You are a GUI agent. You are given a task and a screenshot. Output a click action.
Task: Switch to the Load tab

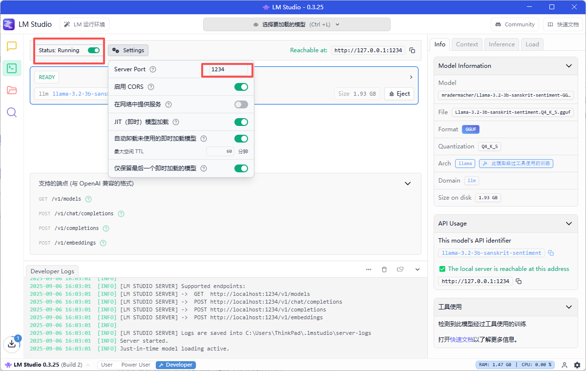tap(532, 44)
